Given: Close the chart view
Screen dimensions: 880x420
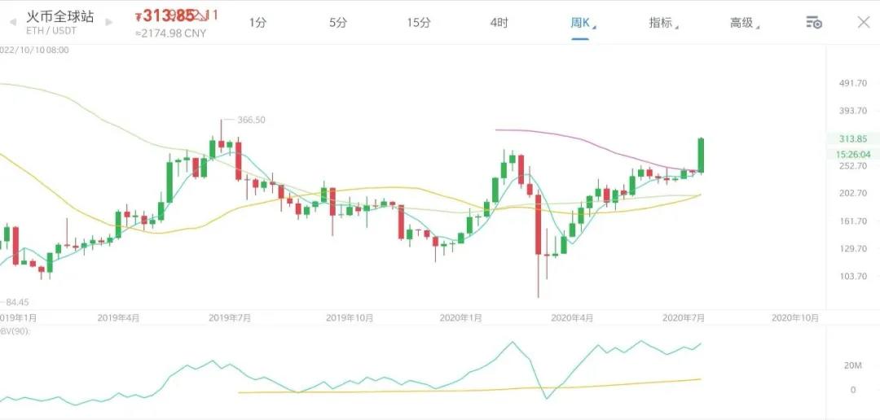Looking at the screenshot, I should (x=864, y=23).
